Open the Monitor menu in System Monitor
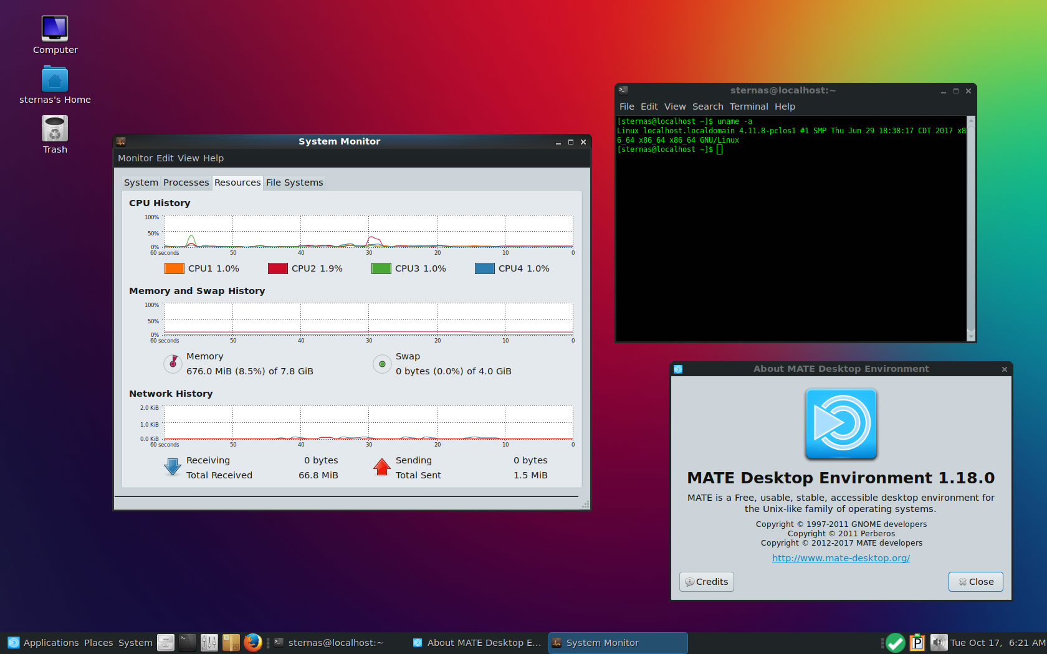Viewport: 1047px width, 654px height. [x=135, y=158]
